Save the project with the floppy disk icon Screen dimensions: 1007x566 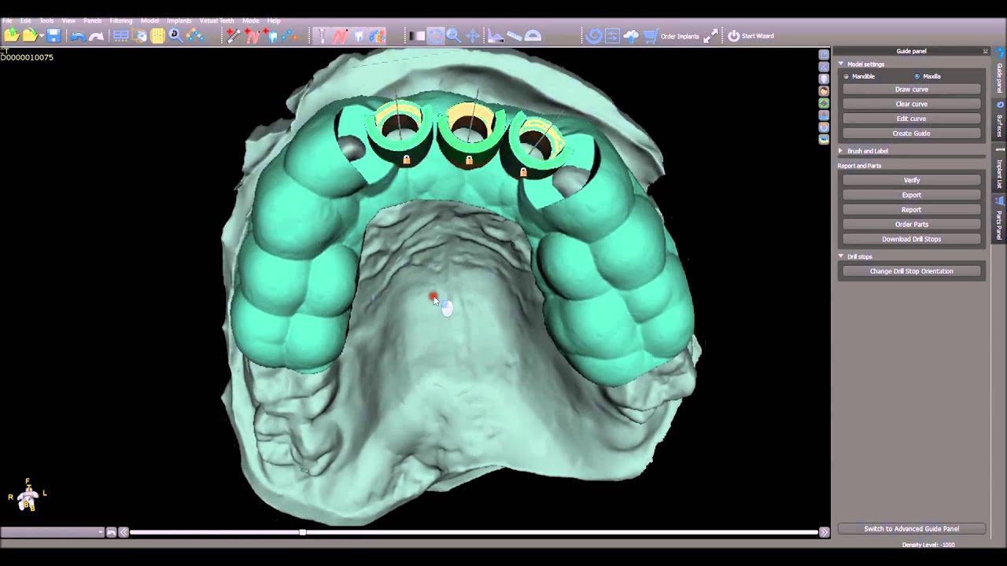pos(53,35)
